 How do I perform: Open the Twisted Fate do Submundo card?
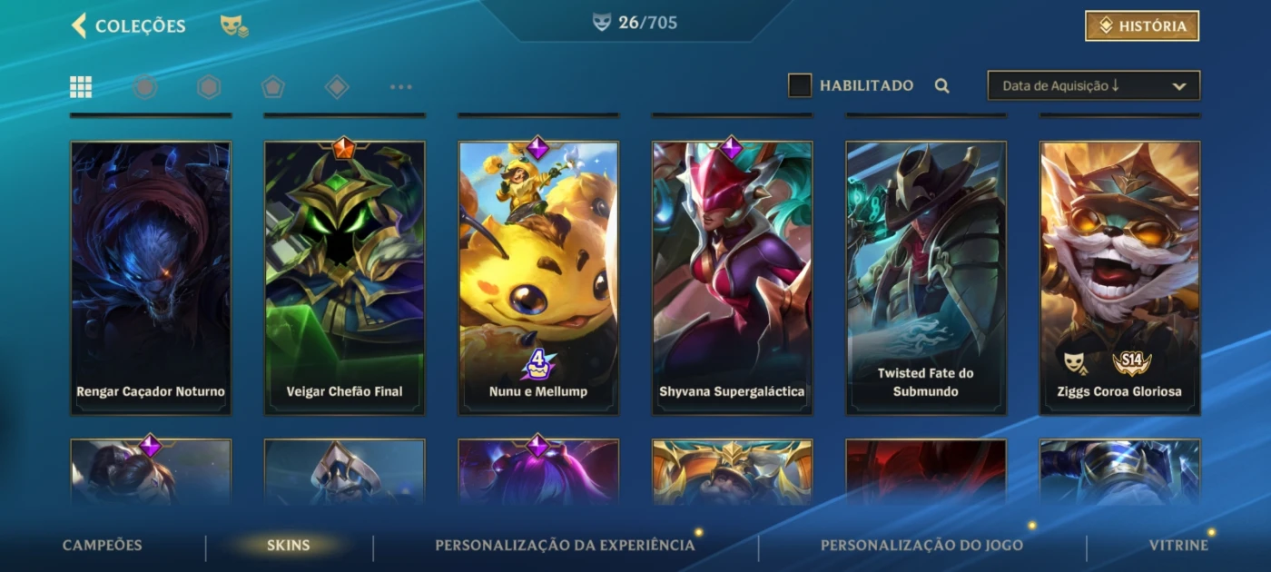pyautogui.click(x=926, y=278)
